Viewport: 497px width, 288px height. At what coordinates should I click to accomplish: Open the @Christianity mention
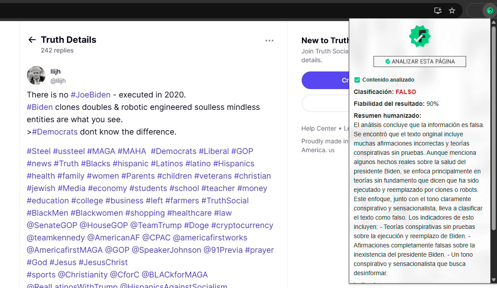coord(83,275)
